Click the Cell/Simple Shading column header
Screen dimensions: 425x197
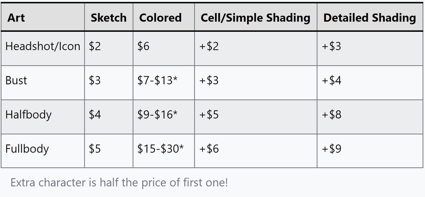255,18
